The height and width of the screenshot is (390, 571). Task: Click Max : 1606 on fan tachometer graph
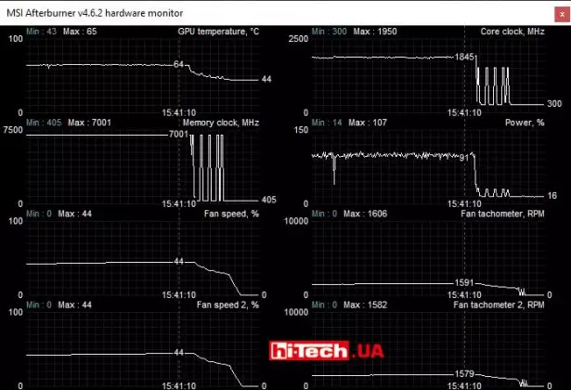pyautogui.click(x=365, y=214)
